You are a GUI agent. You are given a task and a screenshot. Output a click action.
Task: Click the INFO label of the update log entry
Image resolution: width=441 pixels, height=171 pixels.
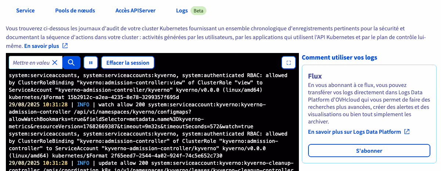click(x=83, y=162)
